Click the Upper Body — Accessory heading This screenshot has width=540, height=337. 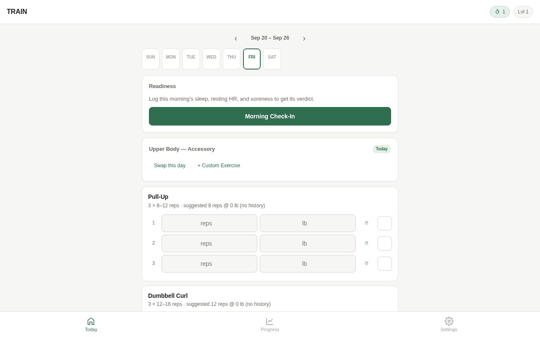(182, 149)
